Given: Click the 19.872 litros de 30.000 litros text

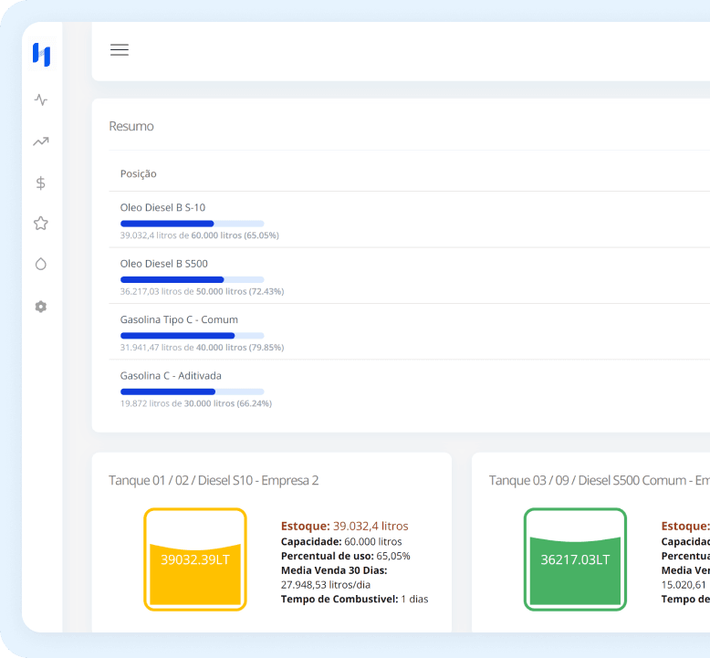Looking at the screenshot, I should 196,403.
